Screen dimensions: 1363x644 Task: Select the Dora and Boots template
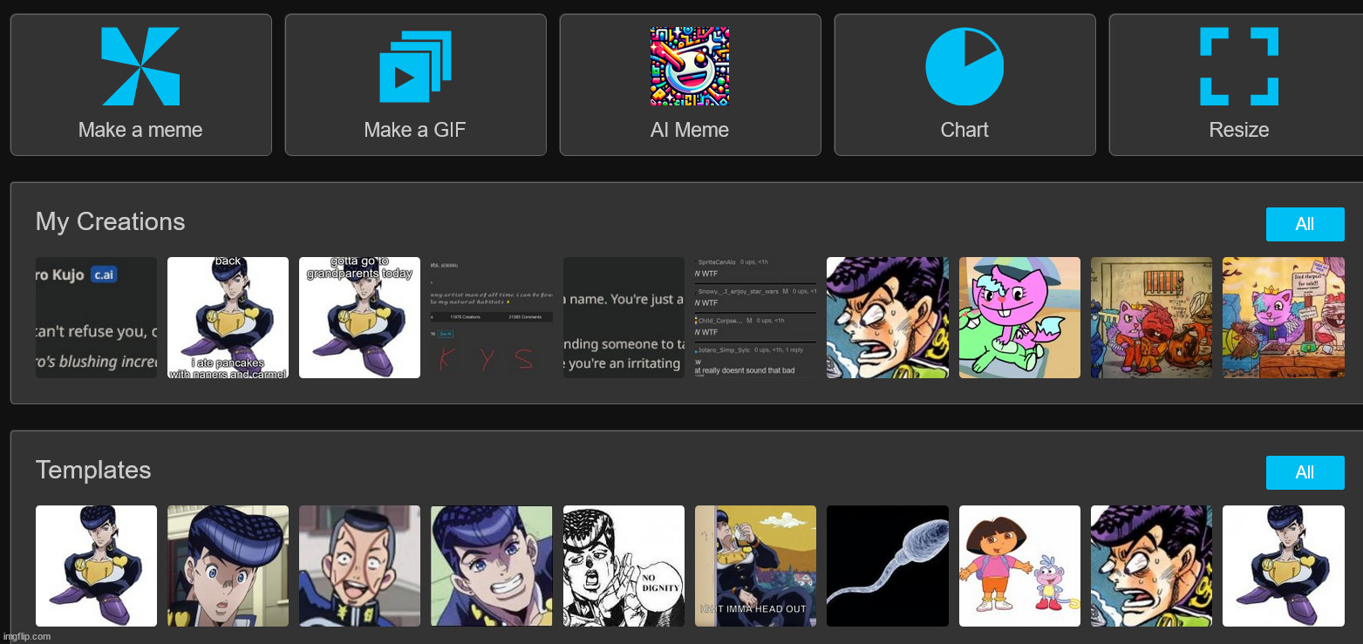point(1019,566)
